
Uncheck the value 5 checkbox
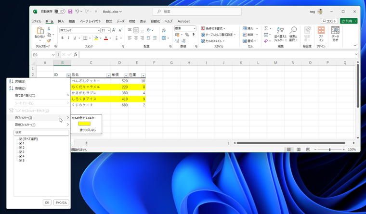[21, 161]
